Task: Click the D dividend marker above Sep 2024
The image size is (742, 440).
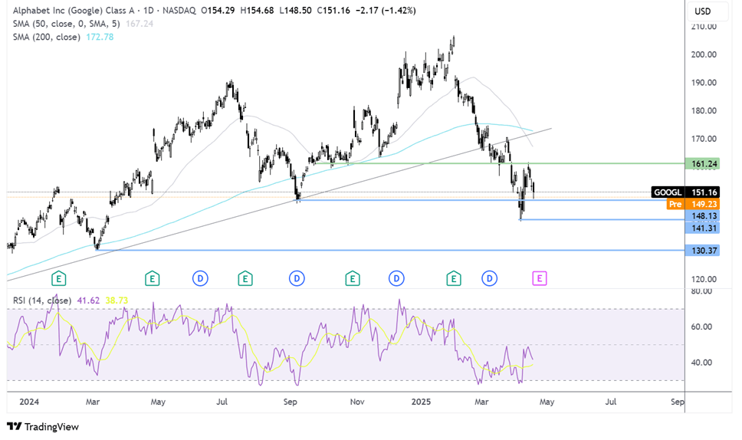Action: coord(297,278)
